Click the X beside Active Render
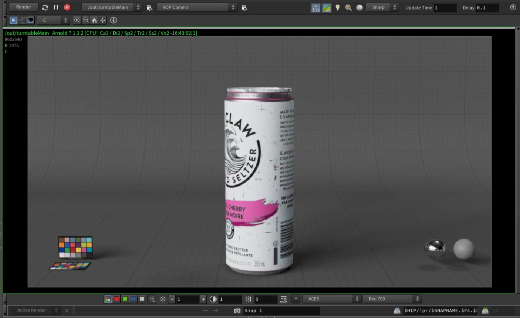 click(67, 310)
